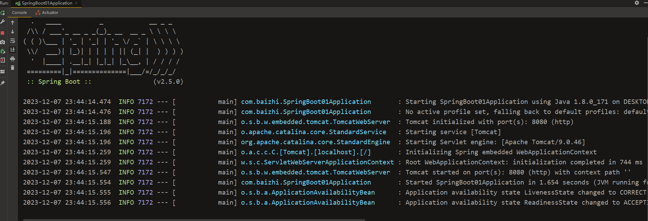The width and height of the screenshot is (648, 221).
Task: Toggle soft-wrap for console output
Action: click(13, 41)
